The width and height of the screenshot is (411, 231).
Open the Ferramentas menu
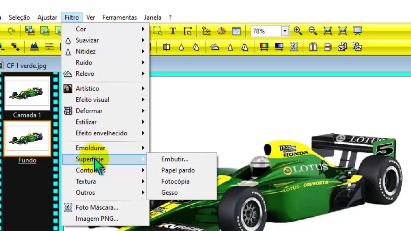click(x=119, y=18)
